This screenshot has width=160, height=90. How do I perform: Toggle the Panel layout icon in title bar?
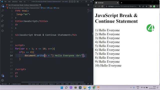click(72, 1)
